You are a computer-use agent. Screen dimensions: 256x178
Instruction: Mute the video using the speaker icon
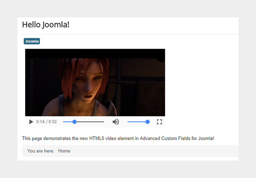(x=116, y=122)
